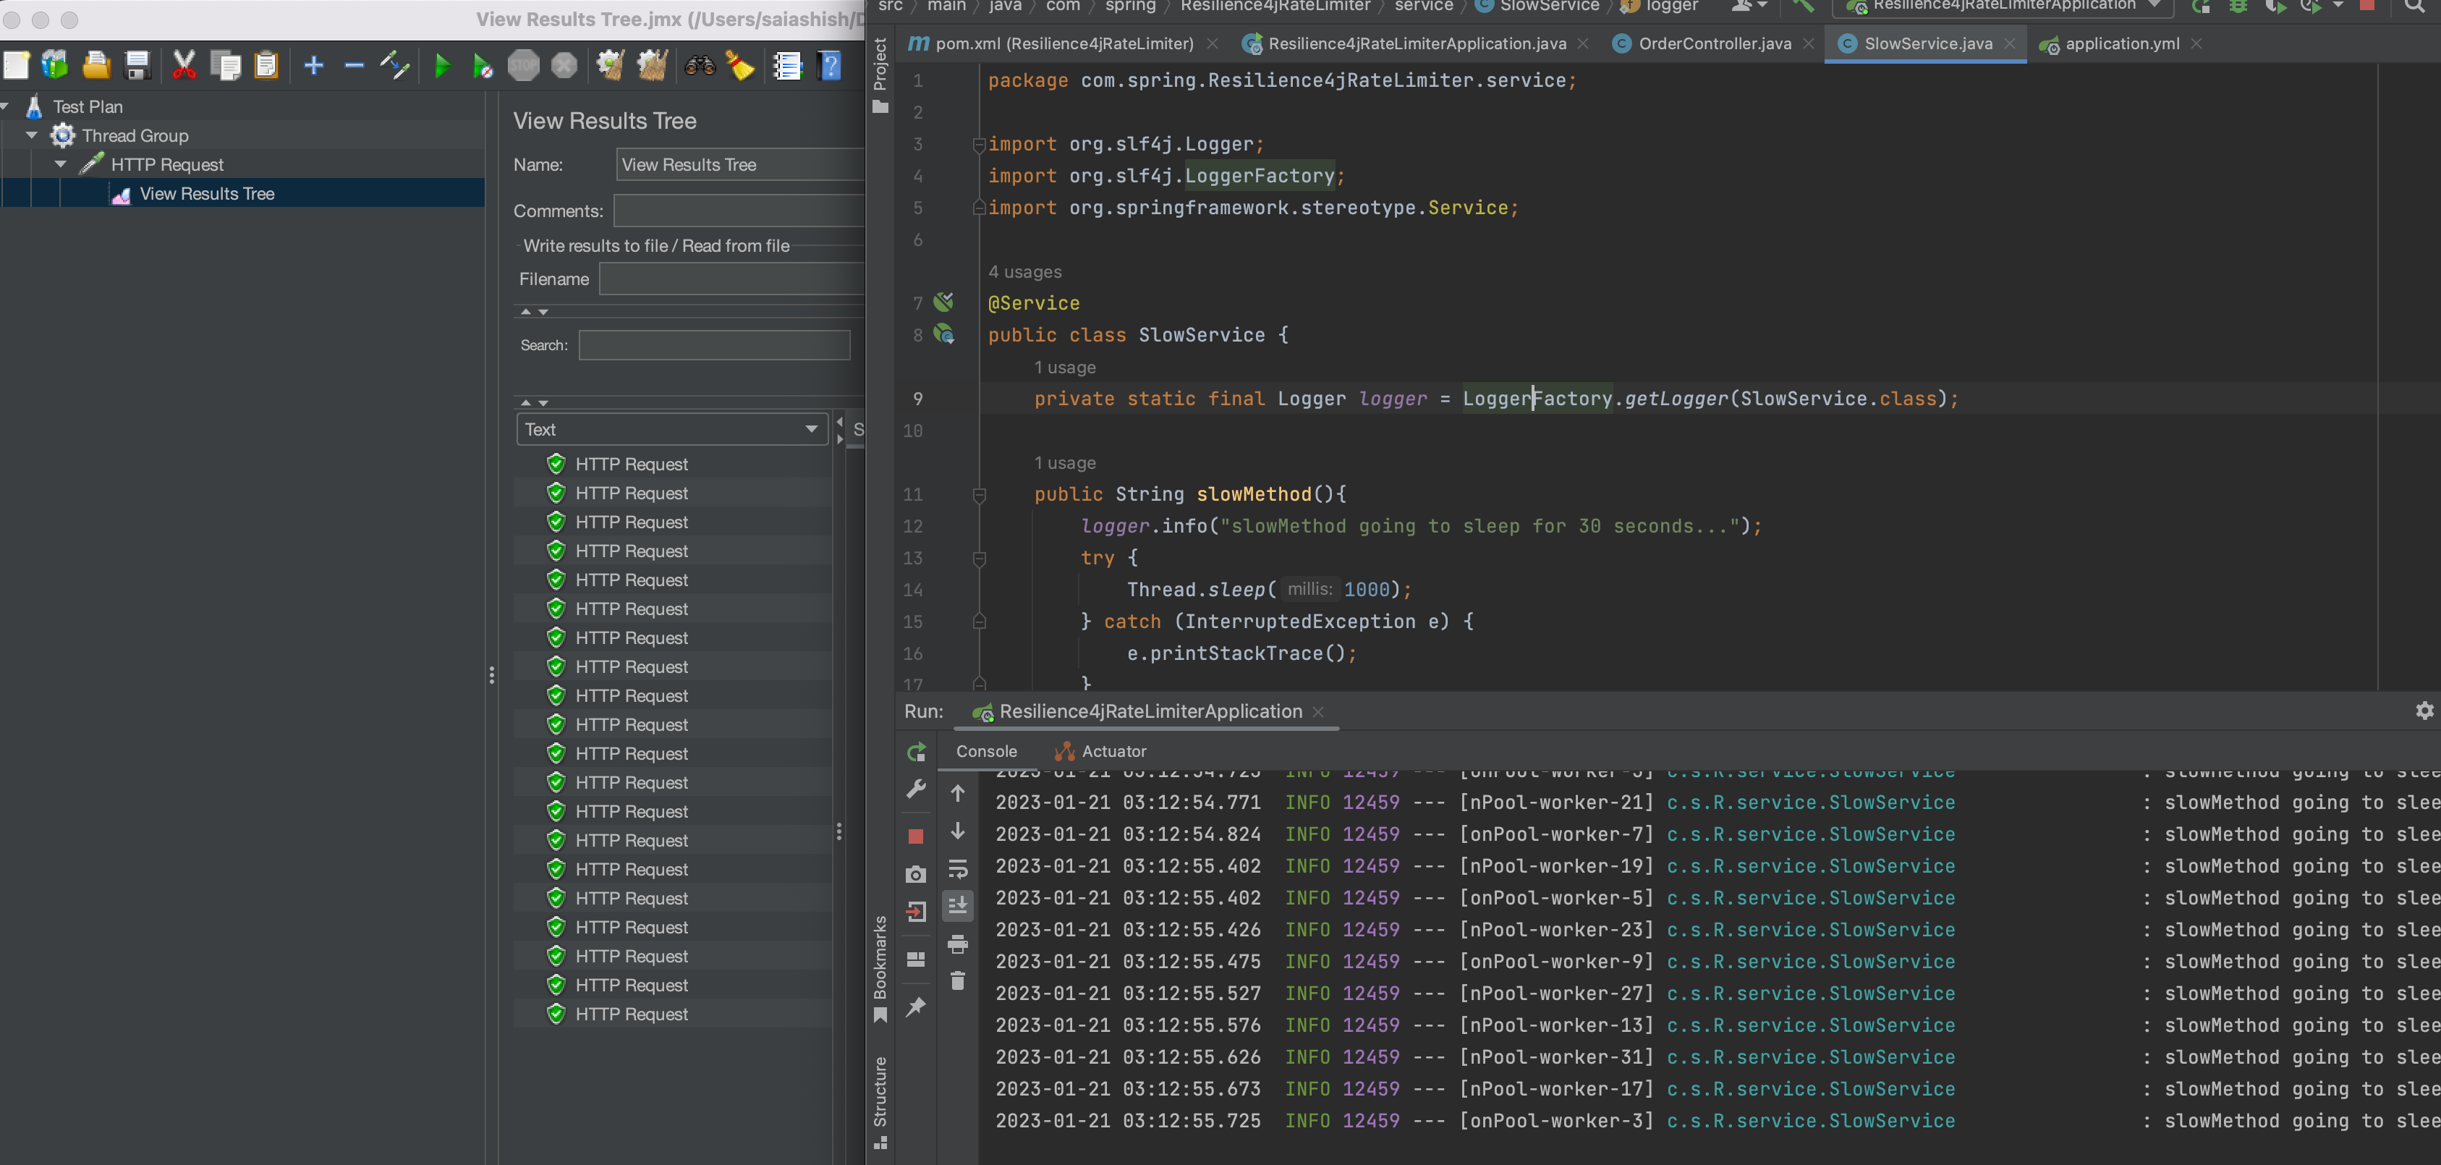Viewport: 2441px width, 1165px height.
Task: Clear the console output with trash icon
Action: click(957, 981)
